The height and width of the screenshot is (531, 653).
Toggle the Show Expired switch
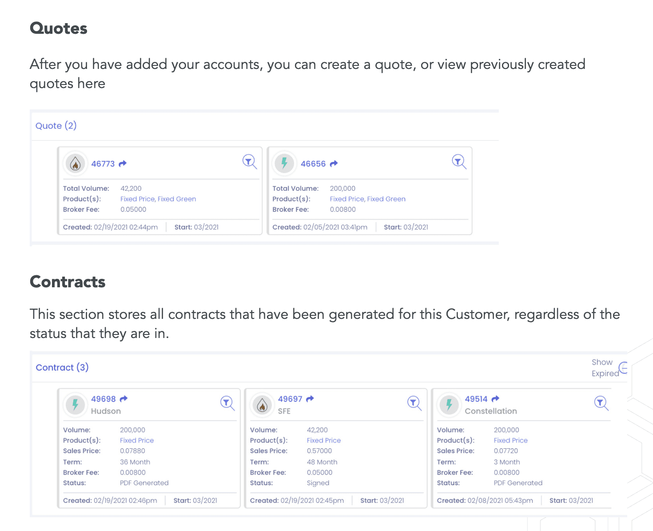pos(623,368)
